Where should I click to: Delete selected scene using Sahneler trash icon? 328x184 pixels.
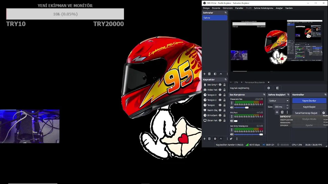pos(209,74)
